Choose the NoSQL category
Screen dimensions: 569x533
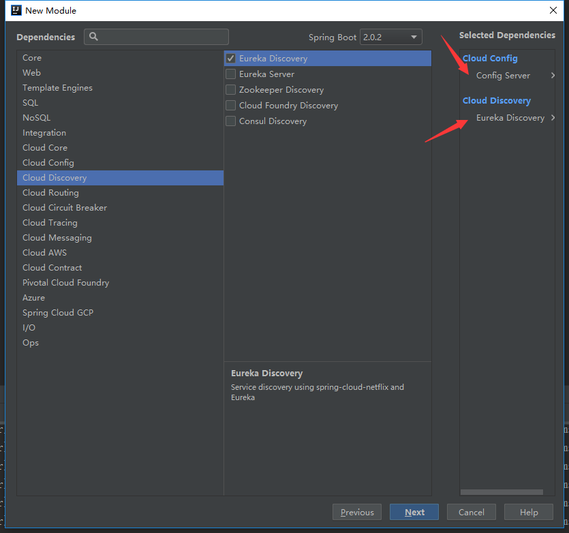[120, 118]
